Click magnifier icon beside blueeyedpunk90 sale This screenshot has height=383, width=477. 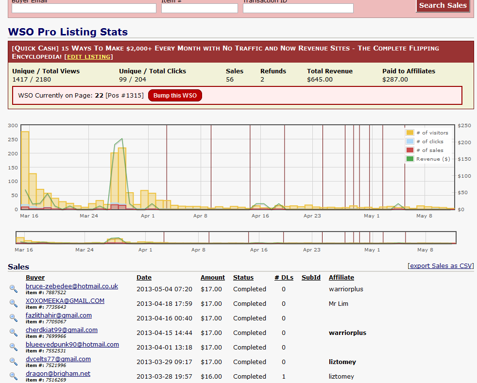pyautogui.click(x=14, y=347)
